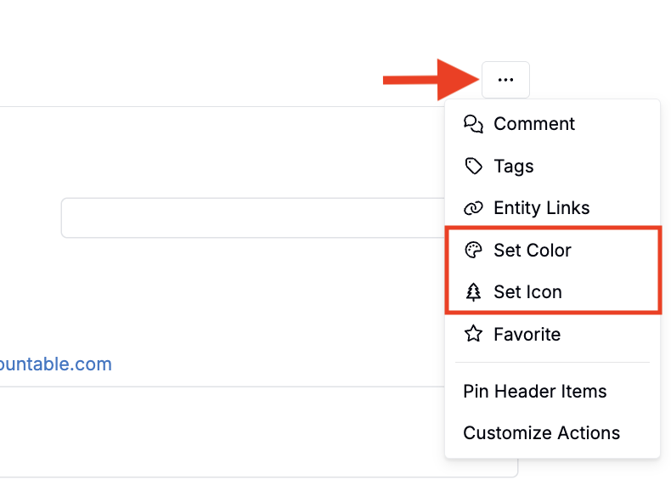Click the speech bubble icon beside Comment

click(x=473, y=124)
